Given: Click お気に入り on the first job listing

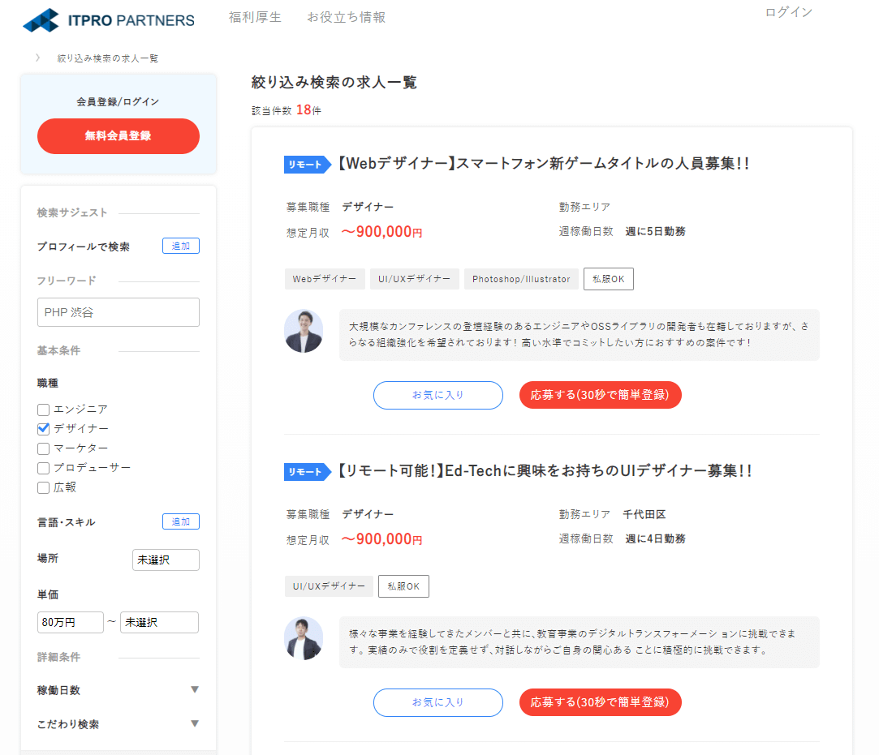Looking at the screenshot, I should (437, 395).
